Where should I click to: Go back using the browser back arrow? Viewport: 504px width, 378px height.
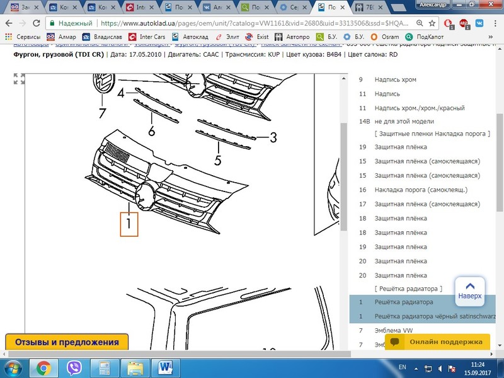(9, 23)
